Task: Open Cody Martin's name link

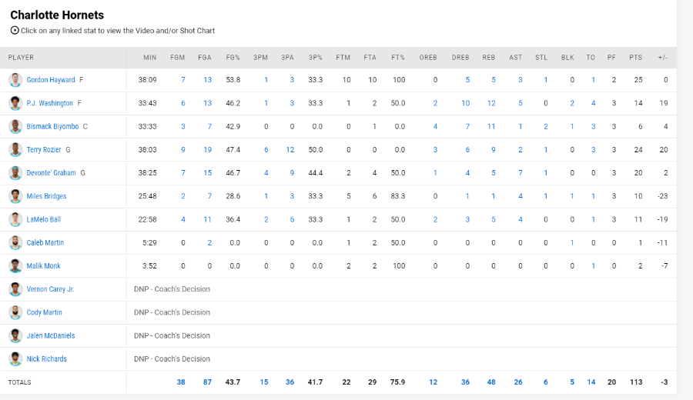Action: coord(44,312)
